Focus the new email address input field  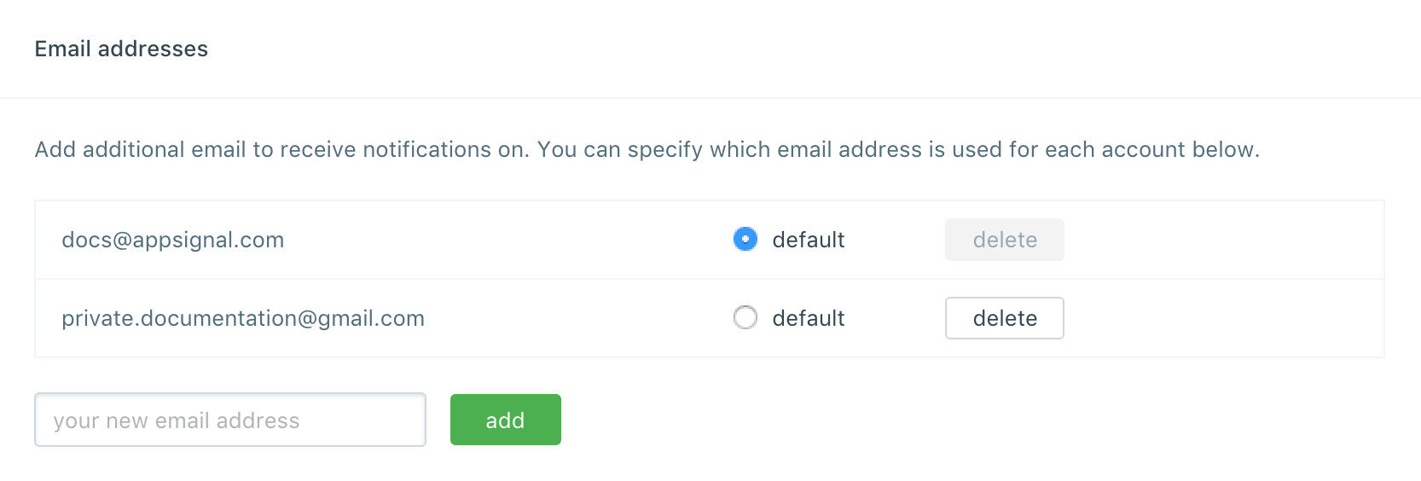229,420
